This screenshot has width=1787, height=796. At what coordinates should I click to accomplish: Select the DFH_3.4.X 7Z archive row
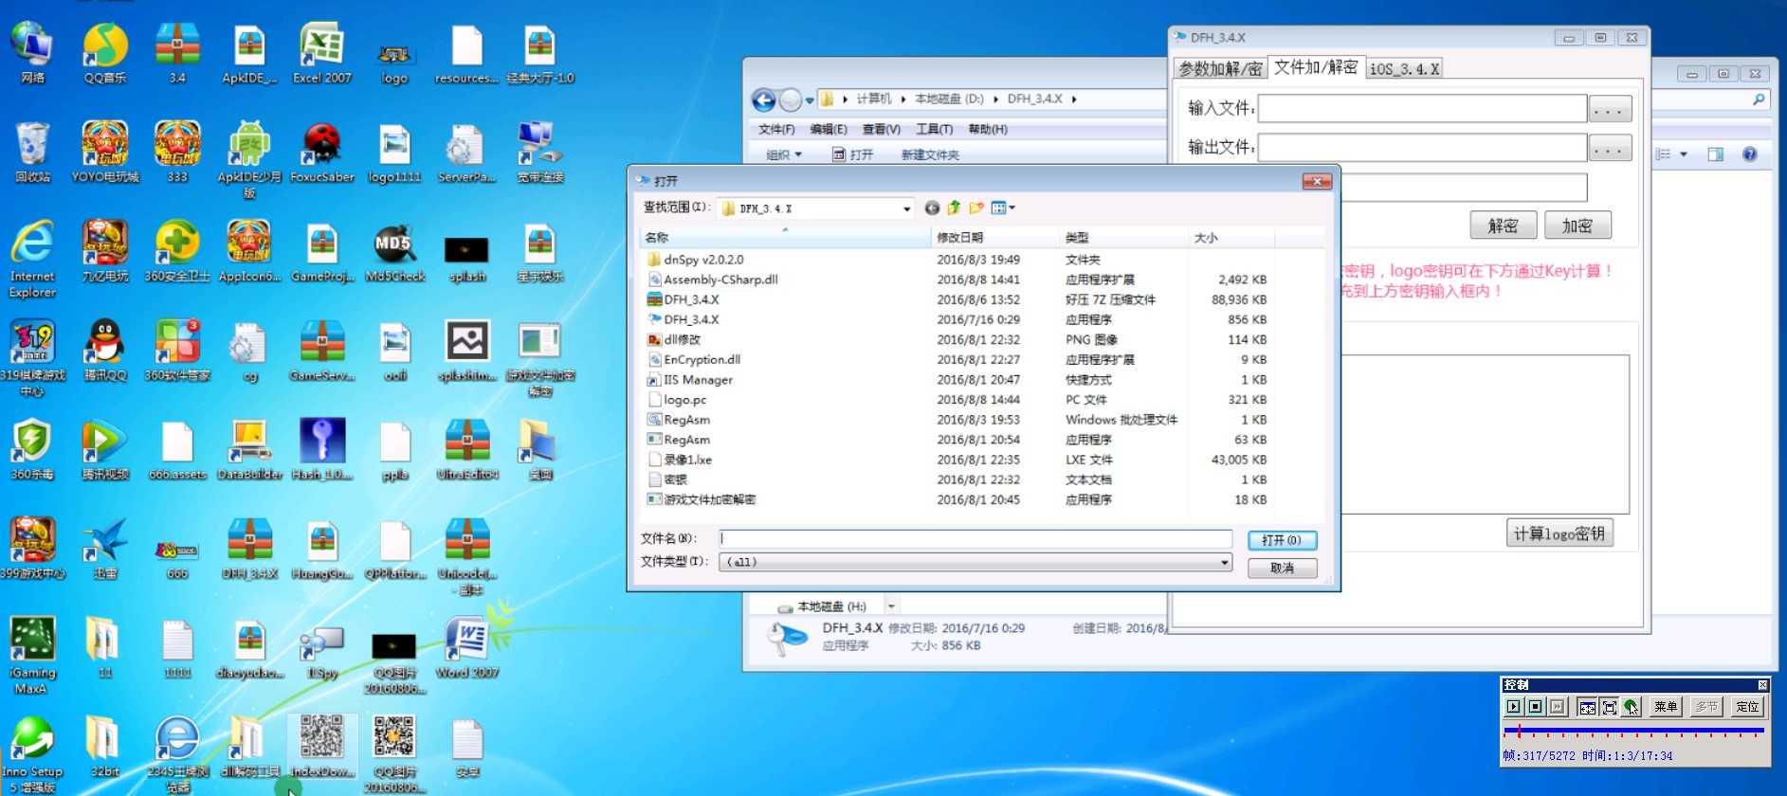[956, 299]
